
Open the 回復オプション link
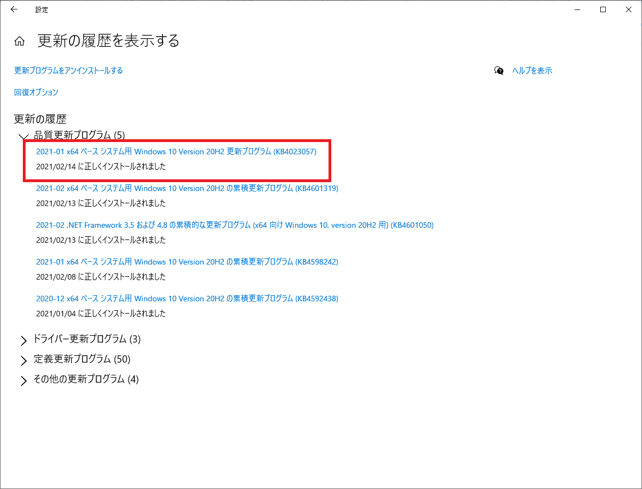tap(36, 92)
